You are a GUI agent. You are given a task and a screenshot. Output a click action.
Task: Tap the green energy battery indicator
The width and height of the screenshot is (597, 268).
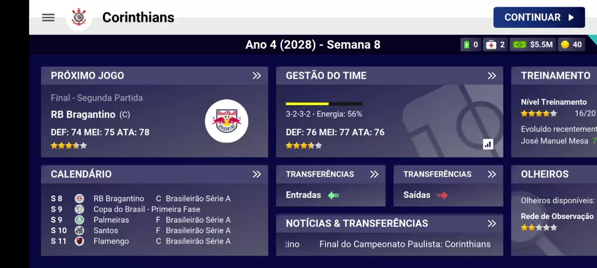point(470,45)
